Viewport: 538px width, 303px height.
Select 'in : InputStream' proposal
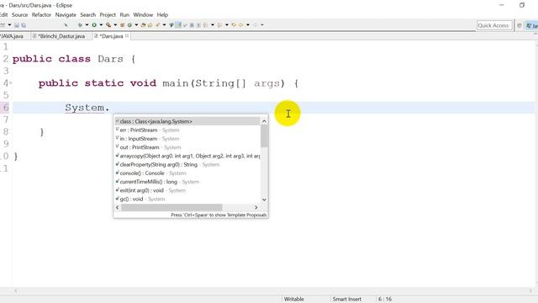187,139
